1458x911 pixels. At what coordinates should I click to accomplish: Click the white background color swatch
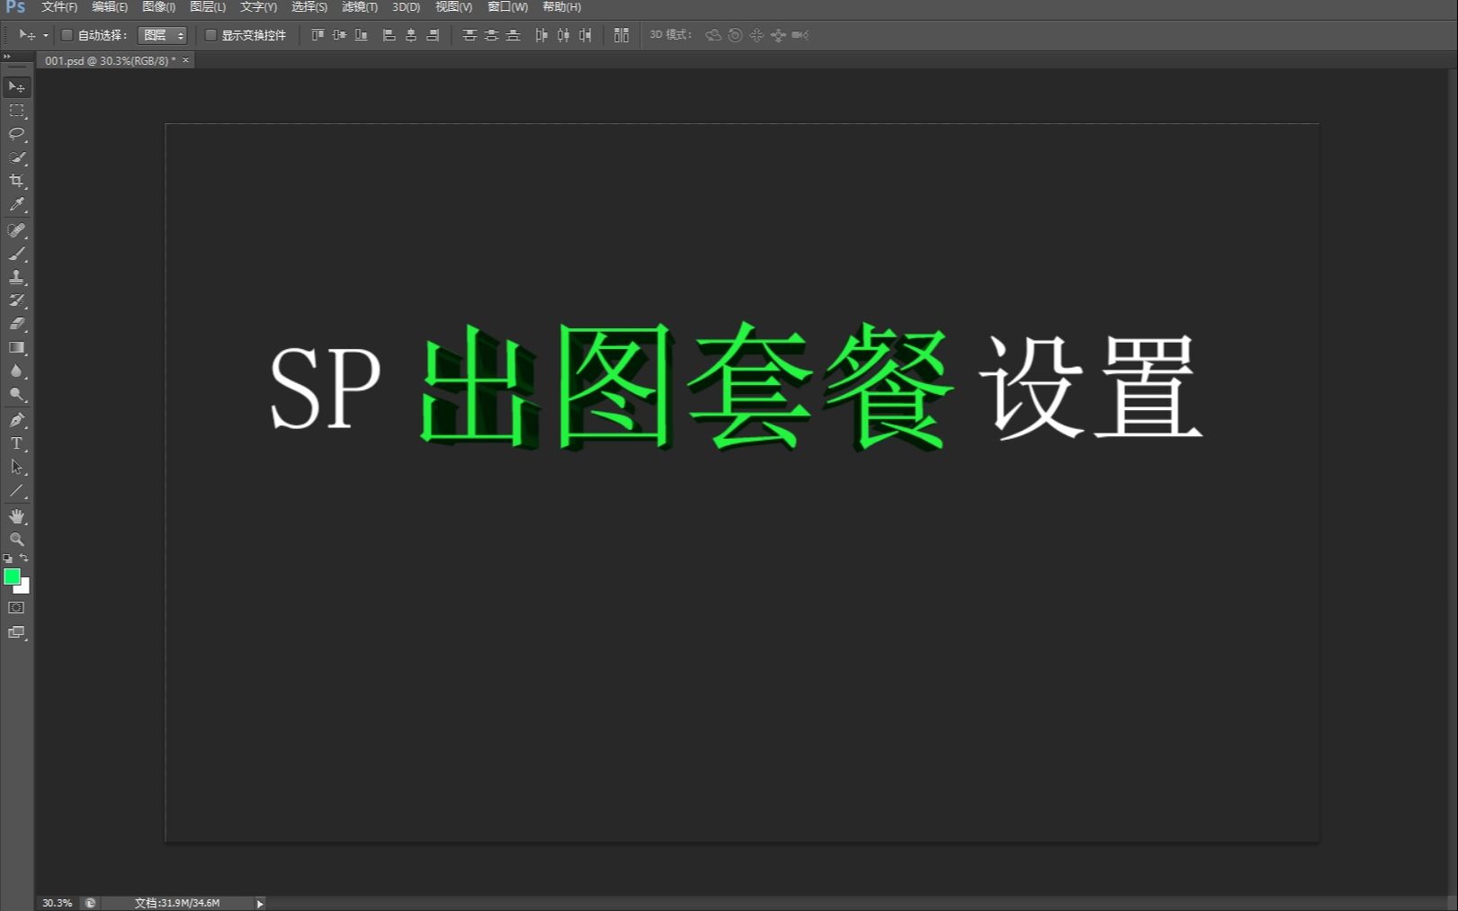coord(23,588)
